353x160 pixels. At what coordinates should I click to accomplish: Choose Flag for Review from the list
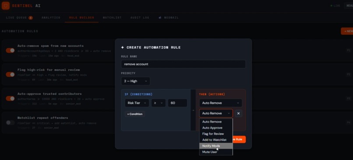[216, 134]
